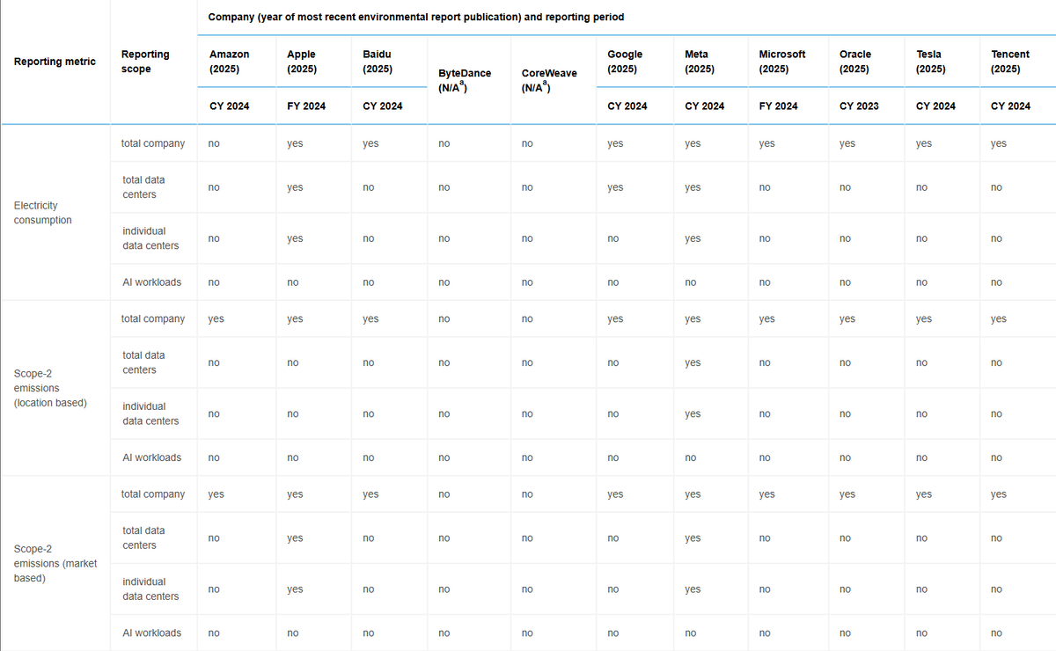Click the 'Apple (2025)' column header
Image resolution: width=1056 pixels, height=651 pixels.
coord(302,62)
